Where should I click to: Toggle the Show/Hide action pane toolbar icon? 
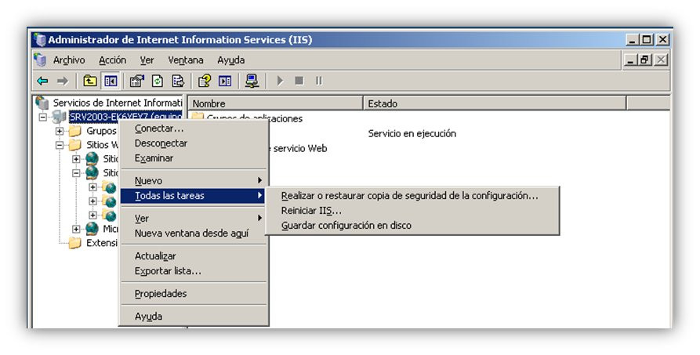225,81
